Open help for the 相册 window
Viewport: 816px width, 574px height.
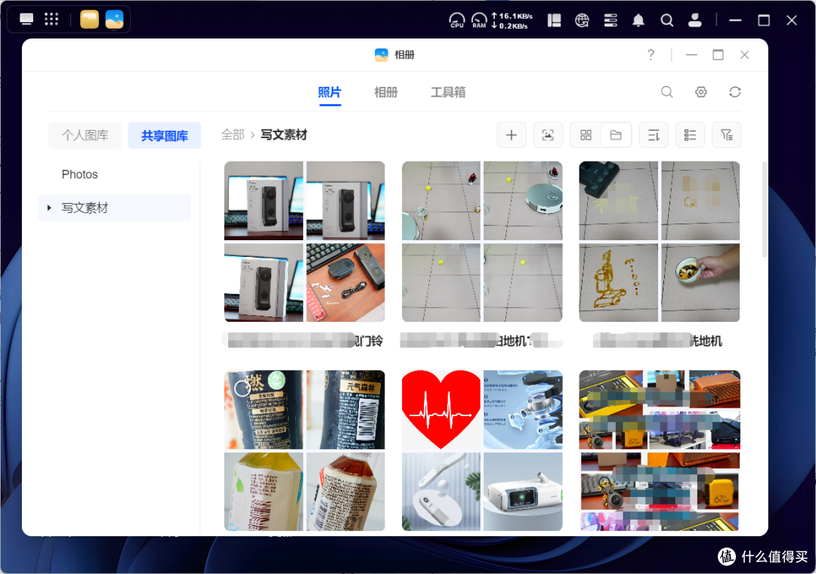point(651,54)
